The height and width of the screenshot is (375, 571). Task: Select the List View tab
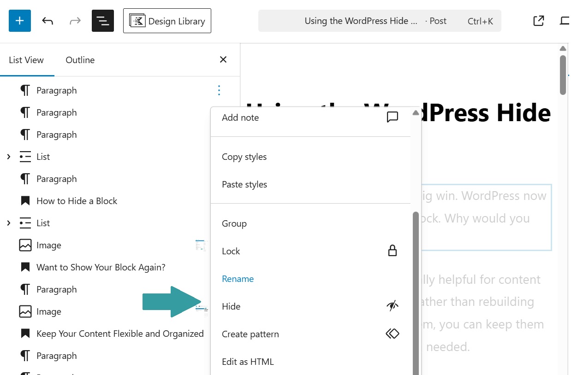[x=26, y=60]
